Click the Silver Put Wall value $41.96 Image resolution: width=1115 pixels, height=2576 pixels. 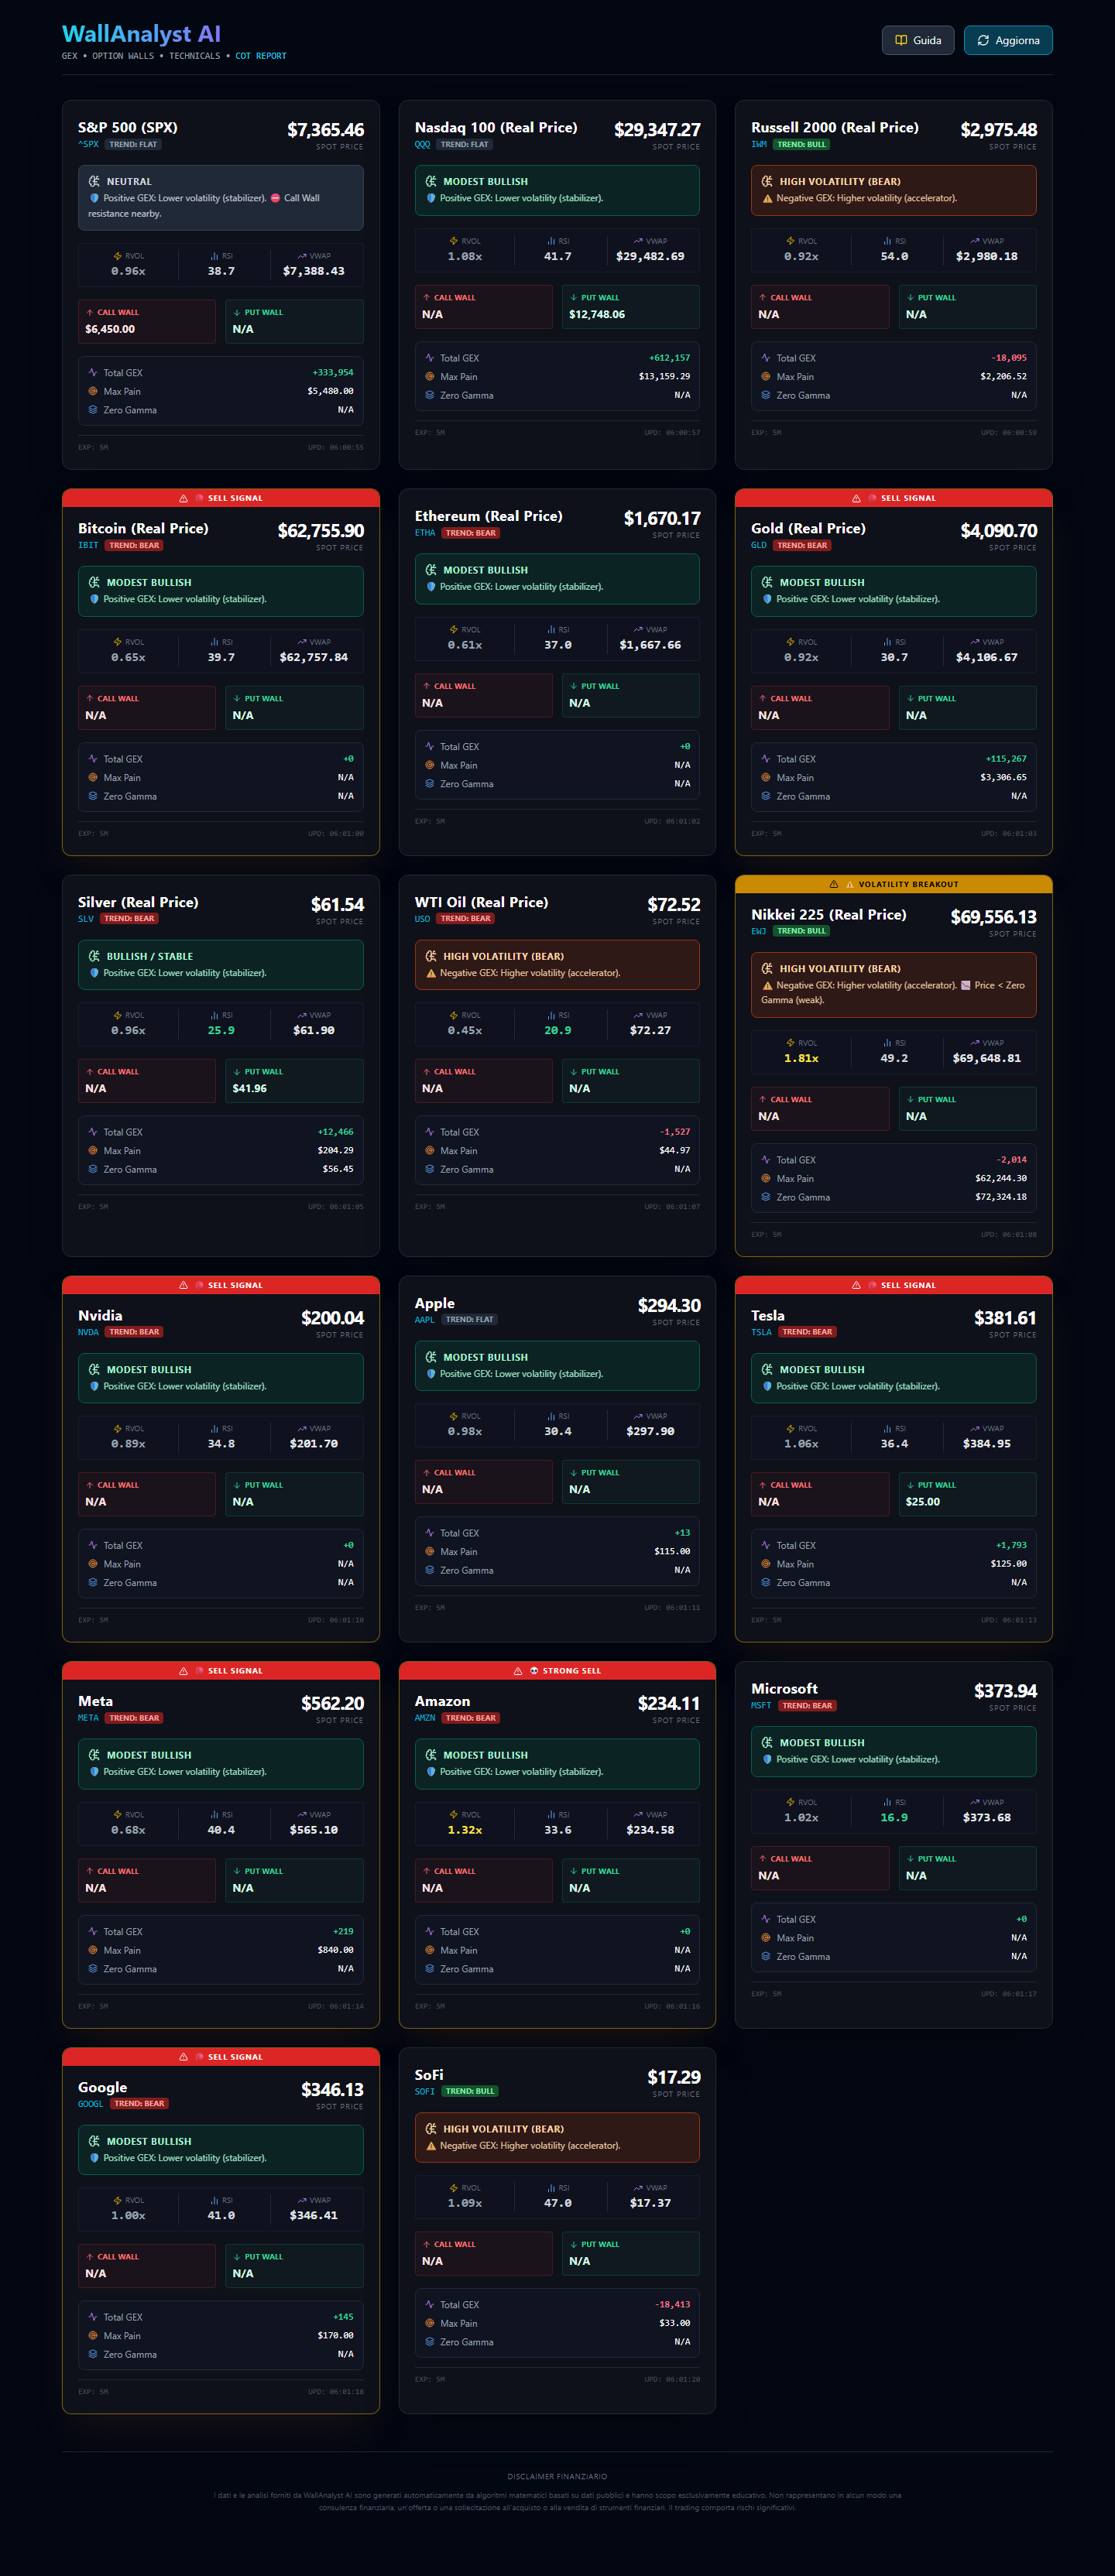[250, 1088]
